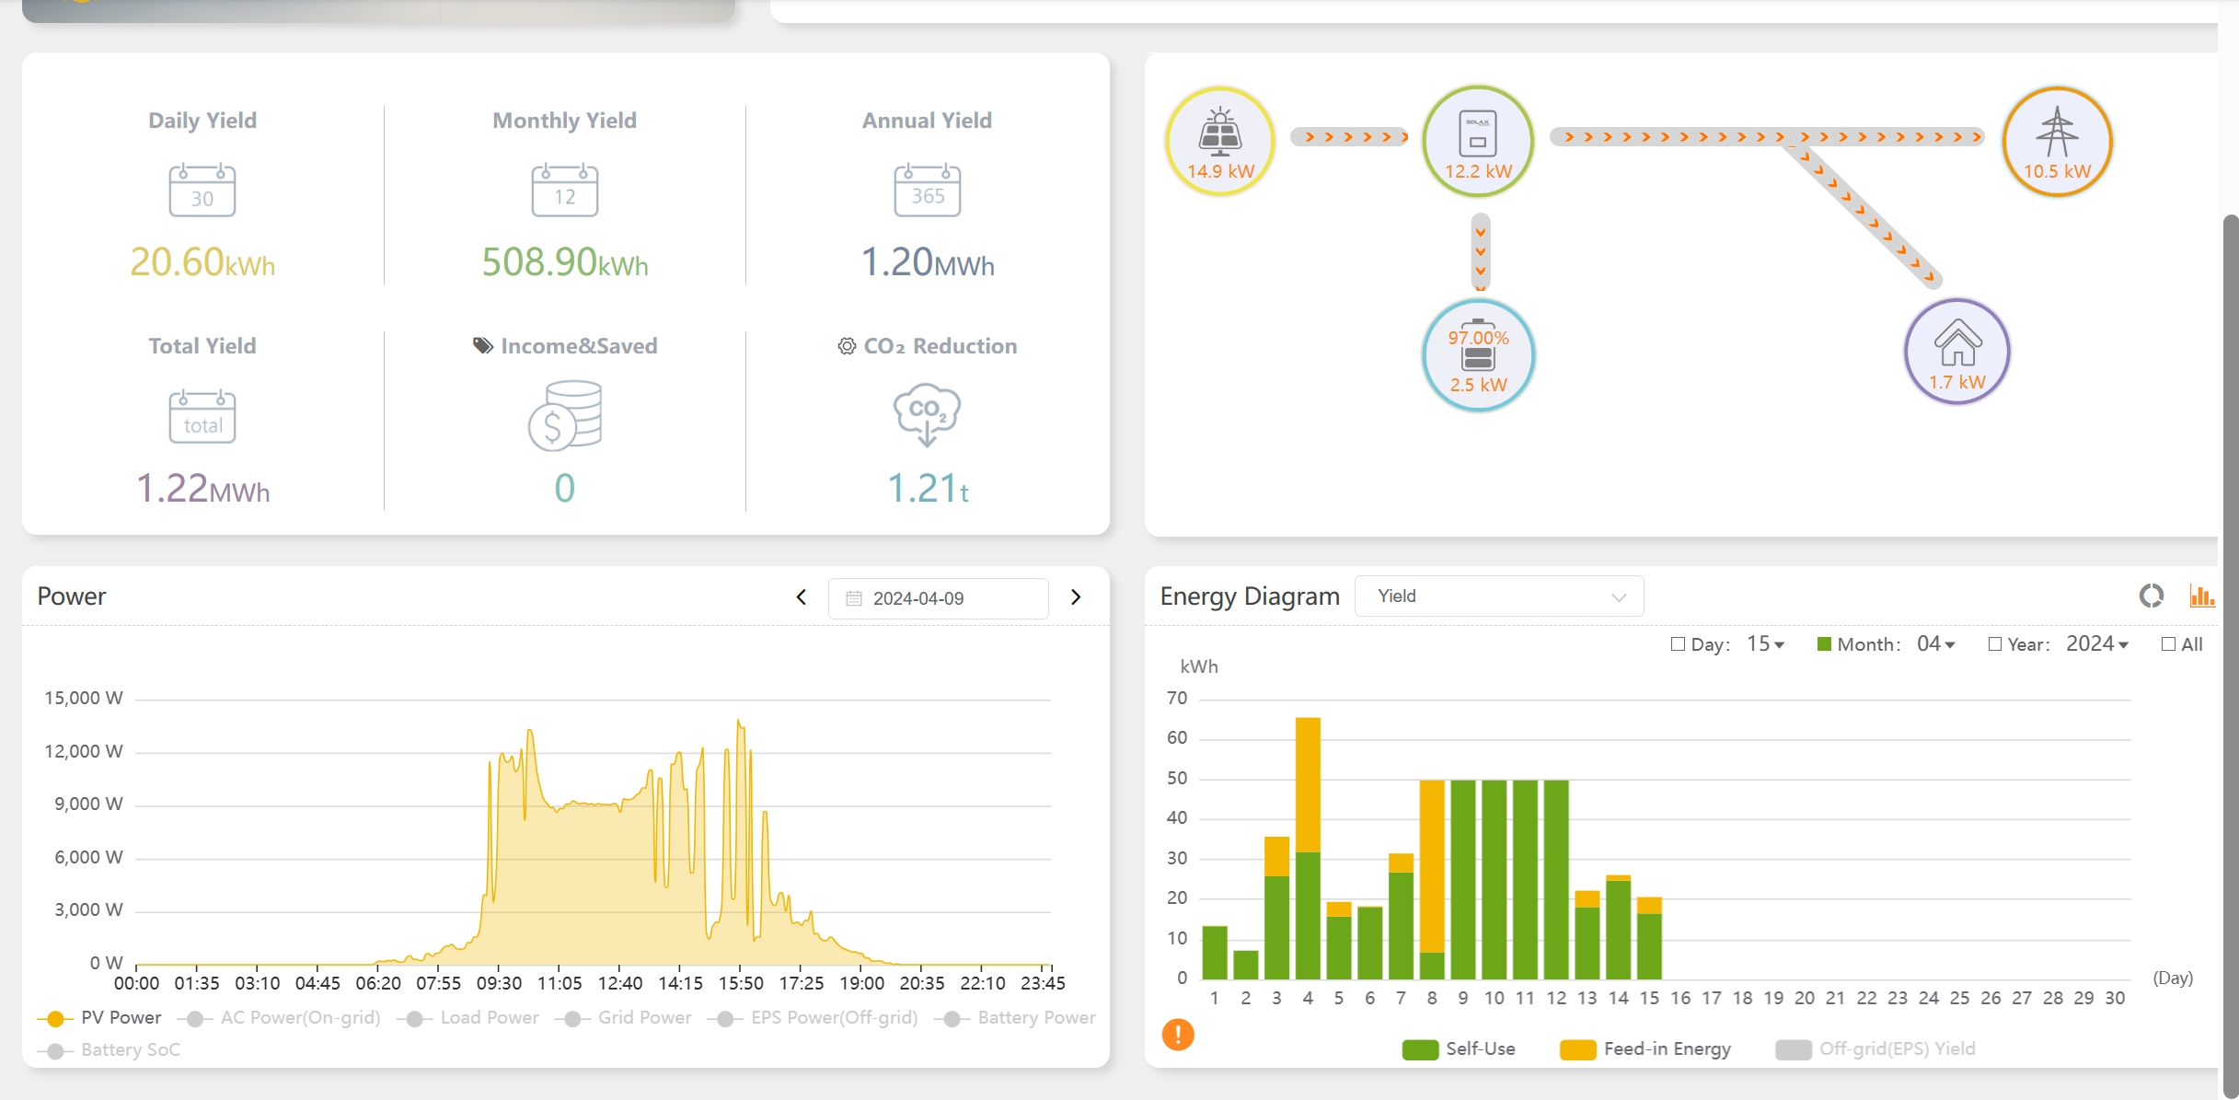This screenshot has width=2239, height=1100.
Task: Click the Feed-in Energy legend swatch
Action: point(1577,1049)
